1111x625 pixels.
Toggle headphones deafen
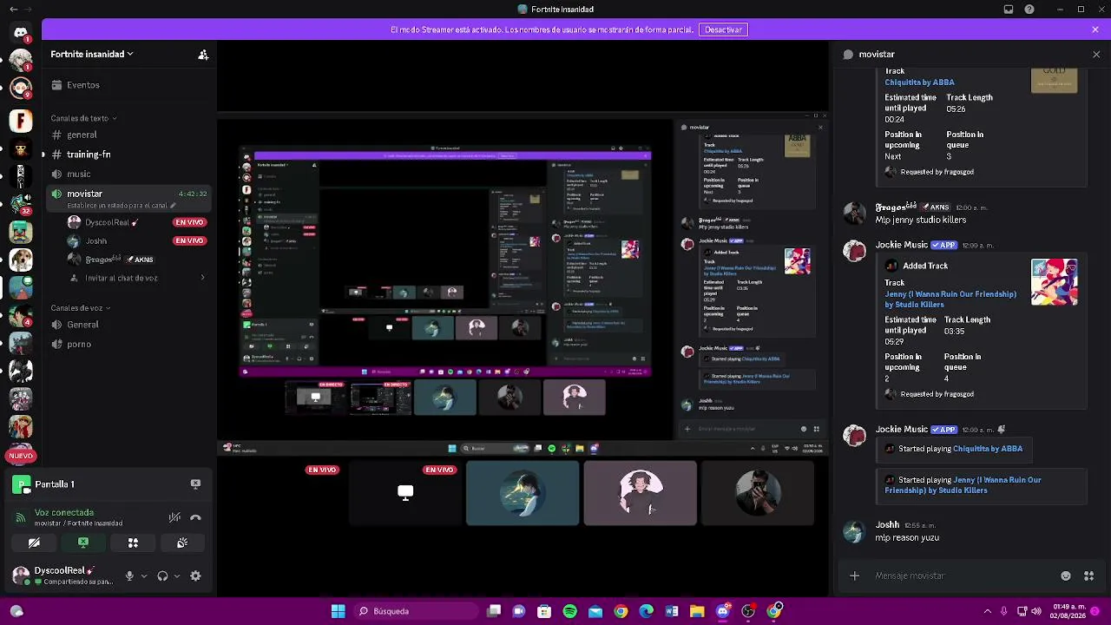[162, 576]
